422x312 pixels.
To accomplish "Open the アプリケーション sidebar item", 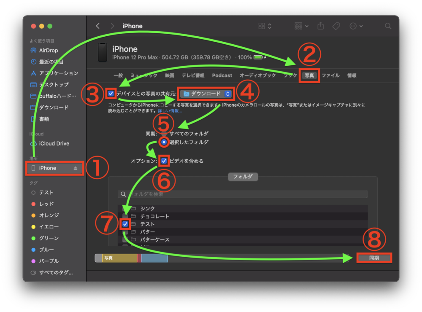I will [x=54, y=73].
